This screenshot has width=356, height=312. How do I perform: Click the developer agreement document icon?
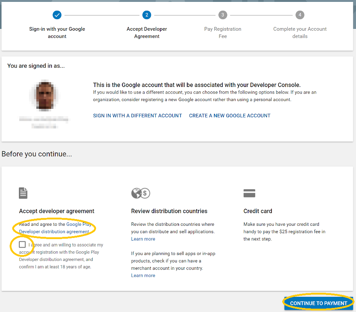tap(23, 193)
